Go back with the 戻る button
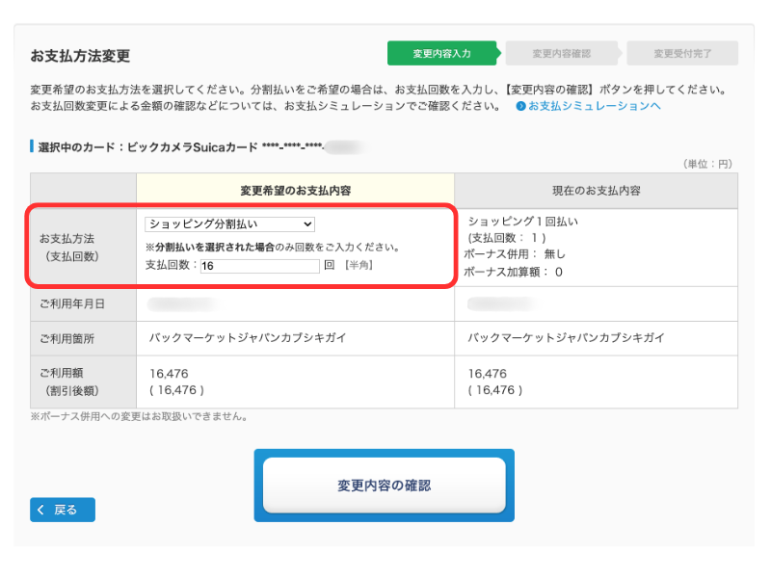This screenshot has width=771, height=578. [x=63, y=510]
